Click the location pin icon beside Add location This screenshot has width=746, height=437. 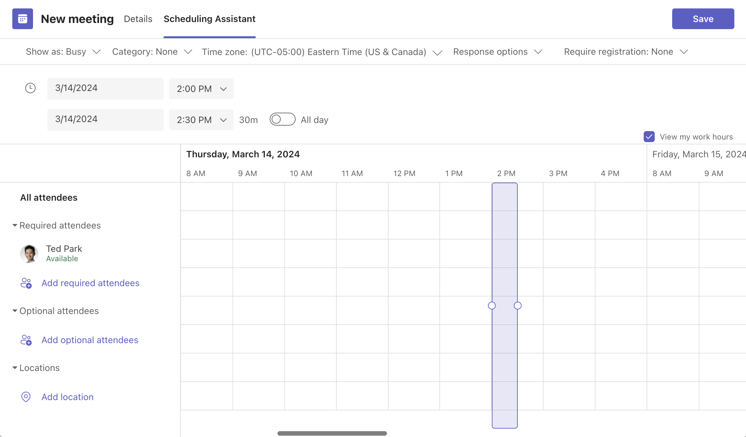pyautogui.click(x=26, y=397)
